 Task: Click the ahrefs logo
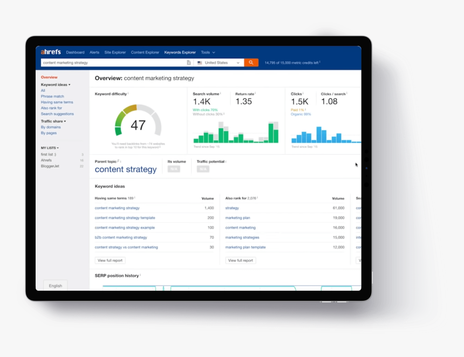51,52
